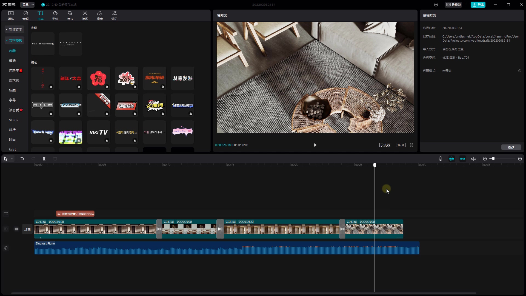Screen dimensions: 526x296
Task: Click the timeline zoom slider handle
Action: (x=493, y=159)
